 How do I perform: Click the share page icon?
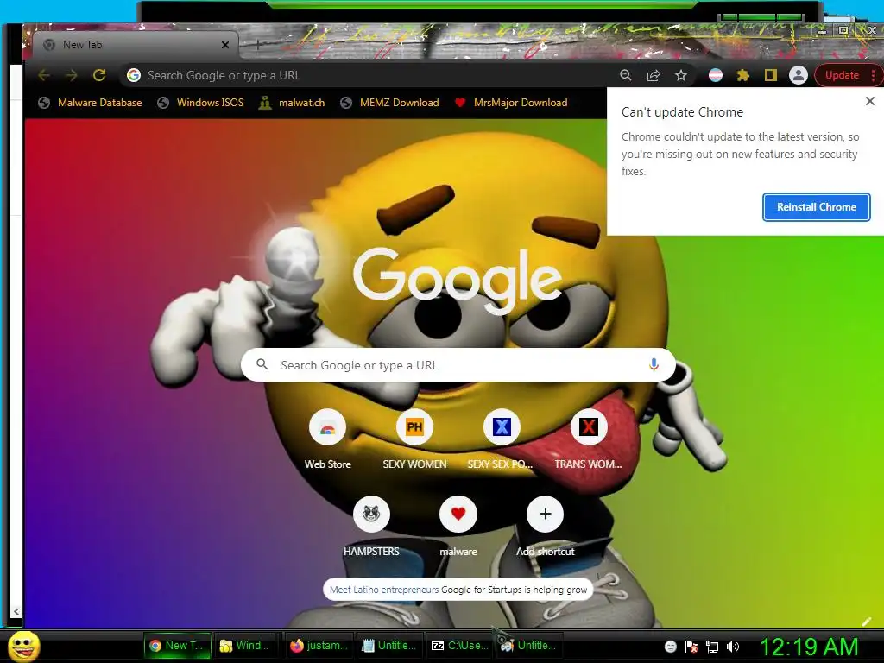click(654, 75)
